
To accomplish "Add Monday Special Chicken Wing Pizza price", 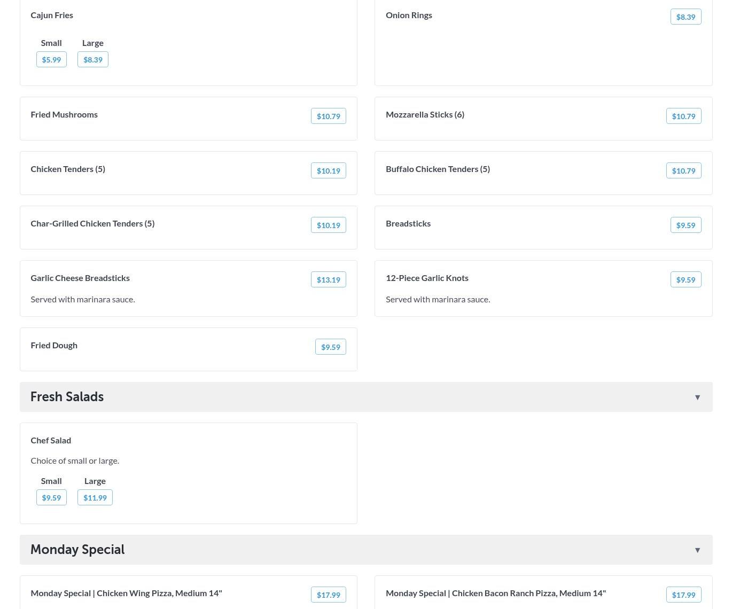I will pos(328,595).
